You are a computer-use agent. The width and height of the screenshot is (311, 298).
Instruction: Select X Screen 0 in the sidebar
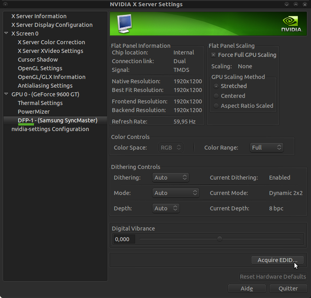tap(25, 34)
